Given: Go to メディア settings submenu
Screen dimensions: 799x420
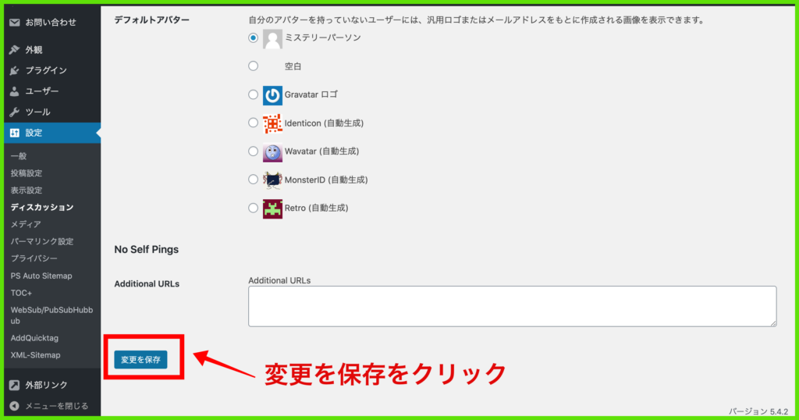Looking at the screenshot, I should point(26,224).
